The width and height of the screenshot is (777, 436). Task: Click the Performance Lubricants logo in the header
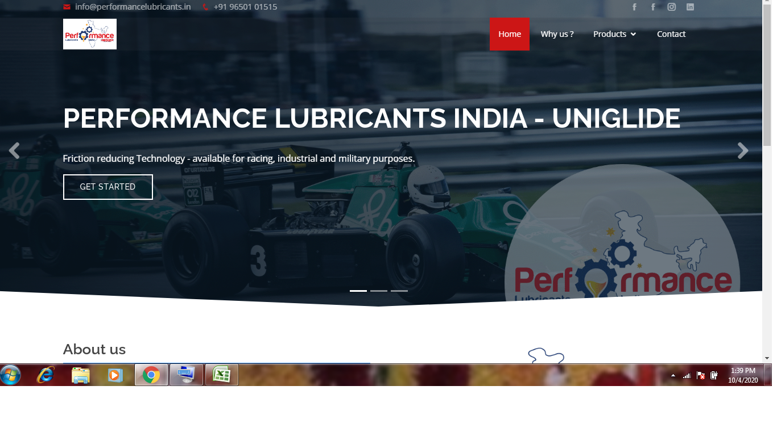coord(90,34)
